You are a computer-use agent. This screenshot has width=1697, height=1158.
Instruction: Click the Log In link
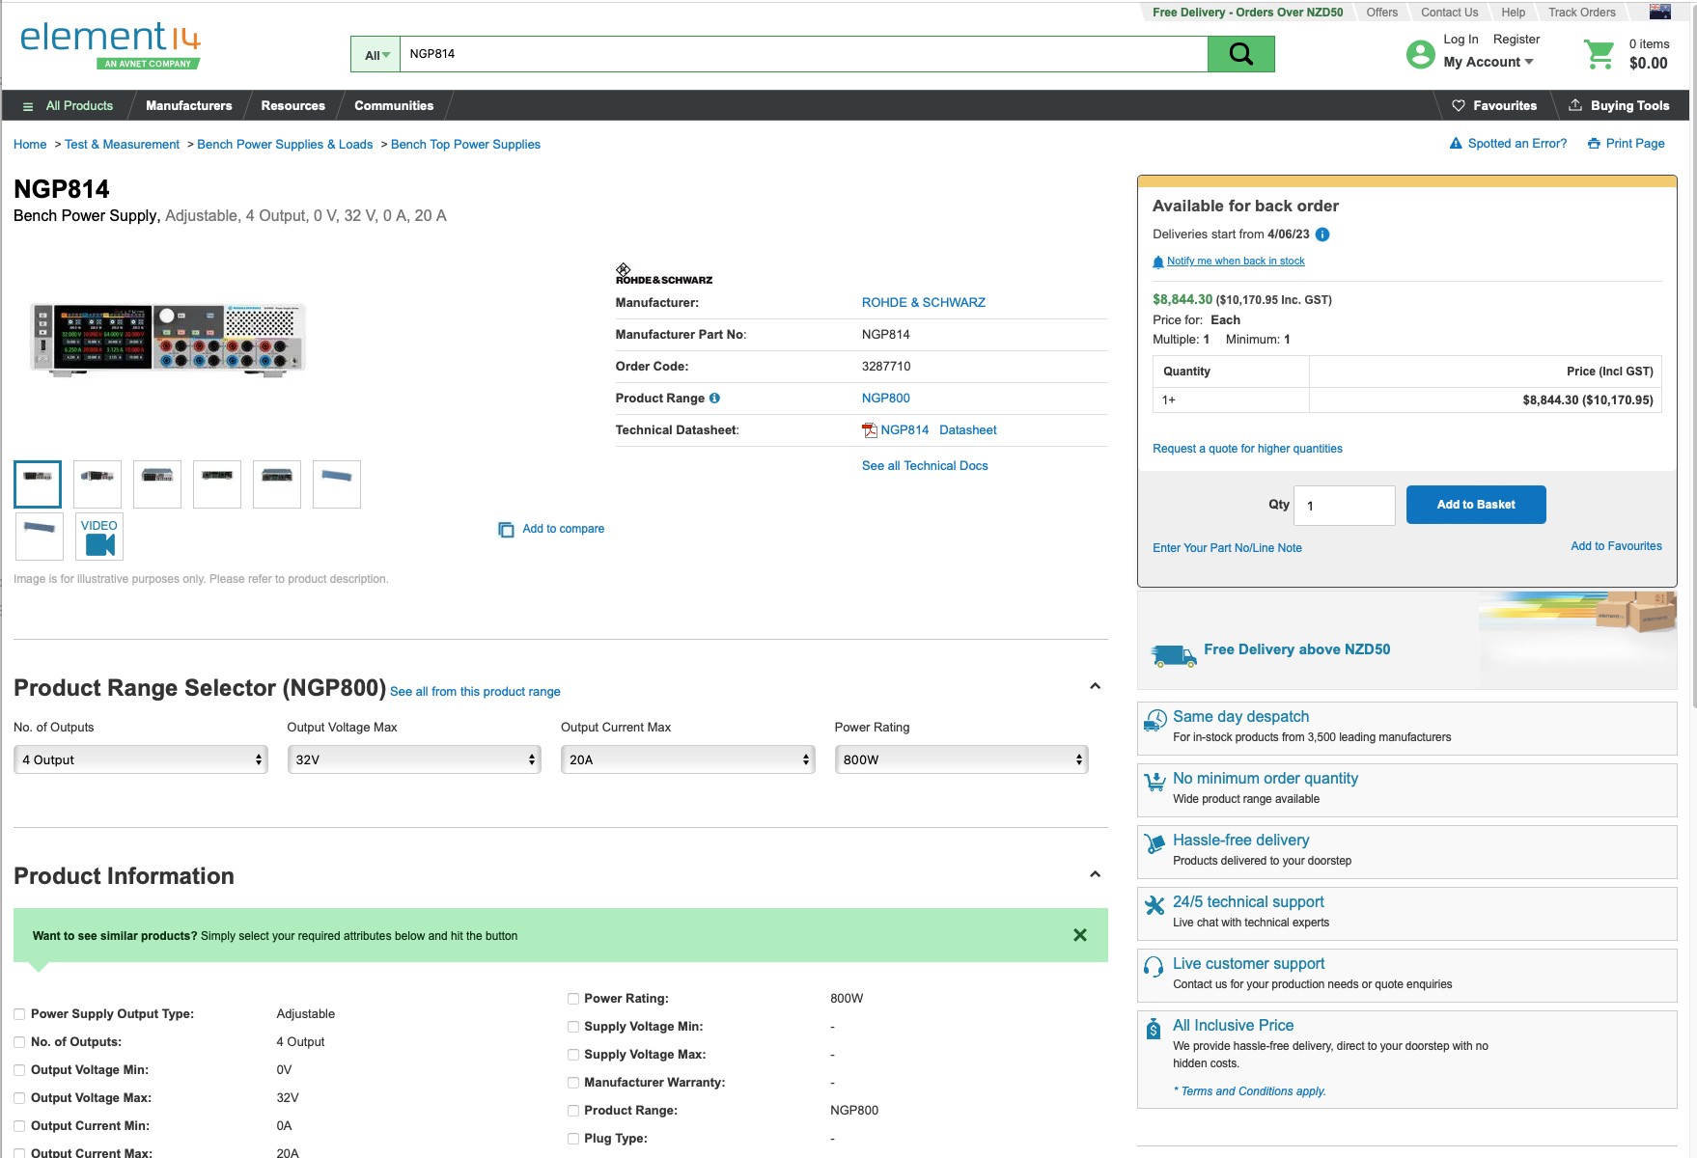[1461, 40]
